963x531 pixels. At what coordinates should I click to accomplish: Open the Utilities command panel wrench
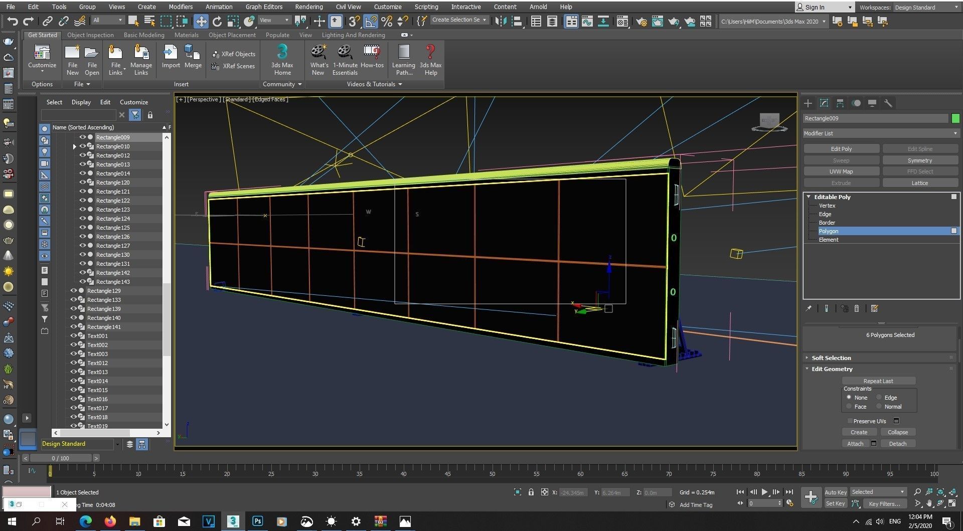(888, 103)
